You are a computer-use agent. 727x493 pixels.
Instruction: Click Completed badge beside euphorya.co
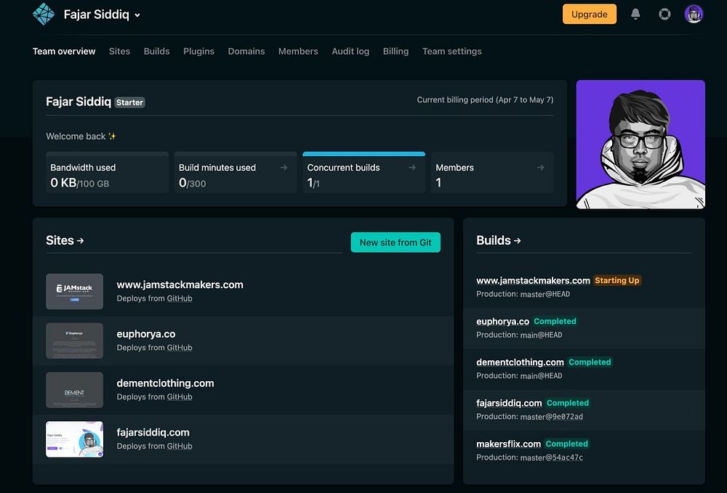coord(555,321)
